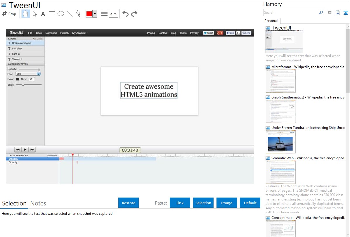Pick the rectangle shape tool
350x237 pixels.
(x=52, y=14)
